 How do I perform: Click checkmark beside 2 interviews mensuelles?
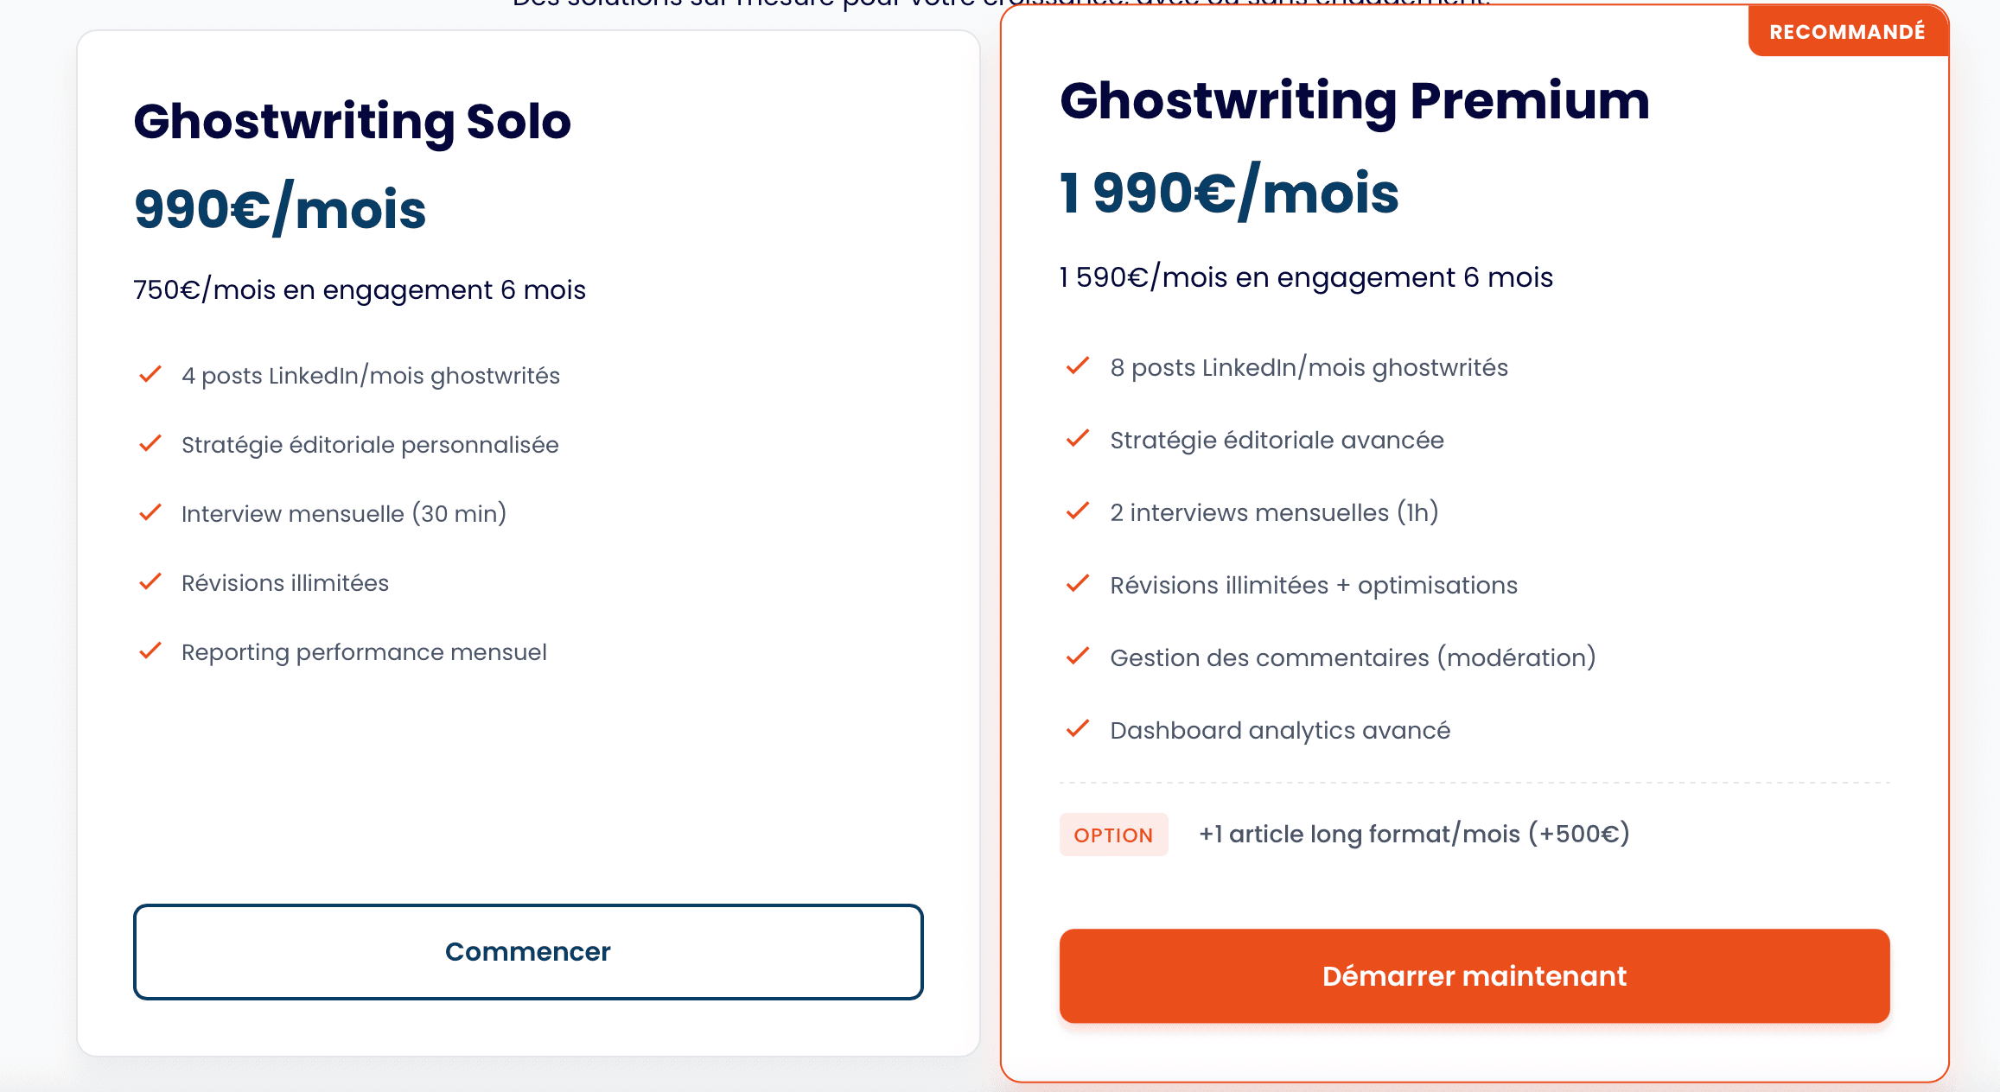pos(1078,511)
